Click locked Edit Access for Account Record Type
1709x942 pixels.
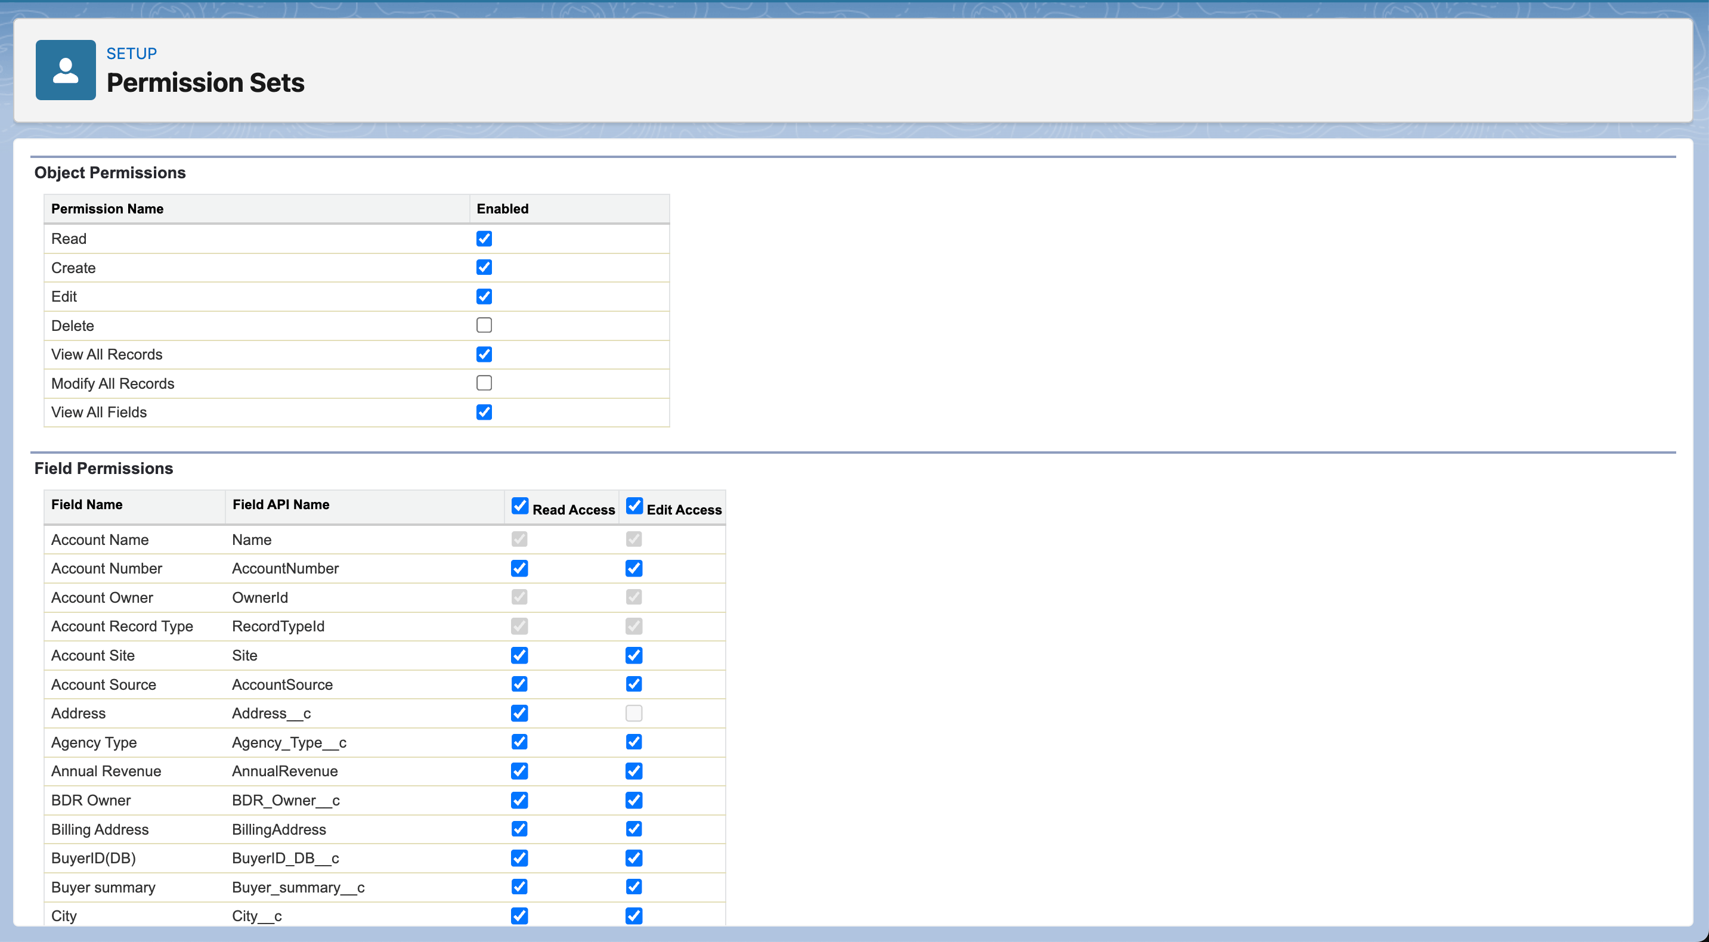(x=634, y=626)
